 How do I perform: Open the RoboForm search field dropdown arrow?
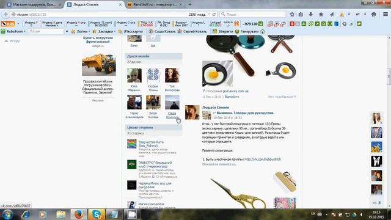67,31
